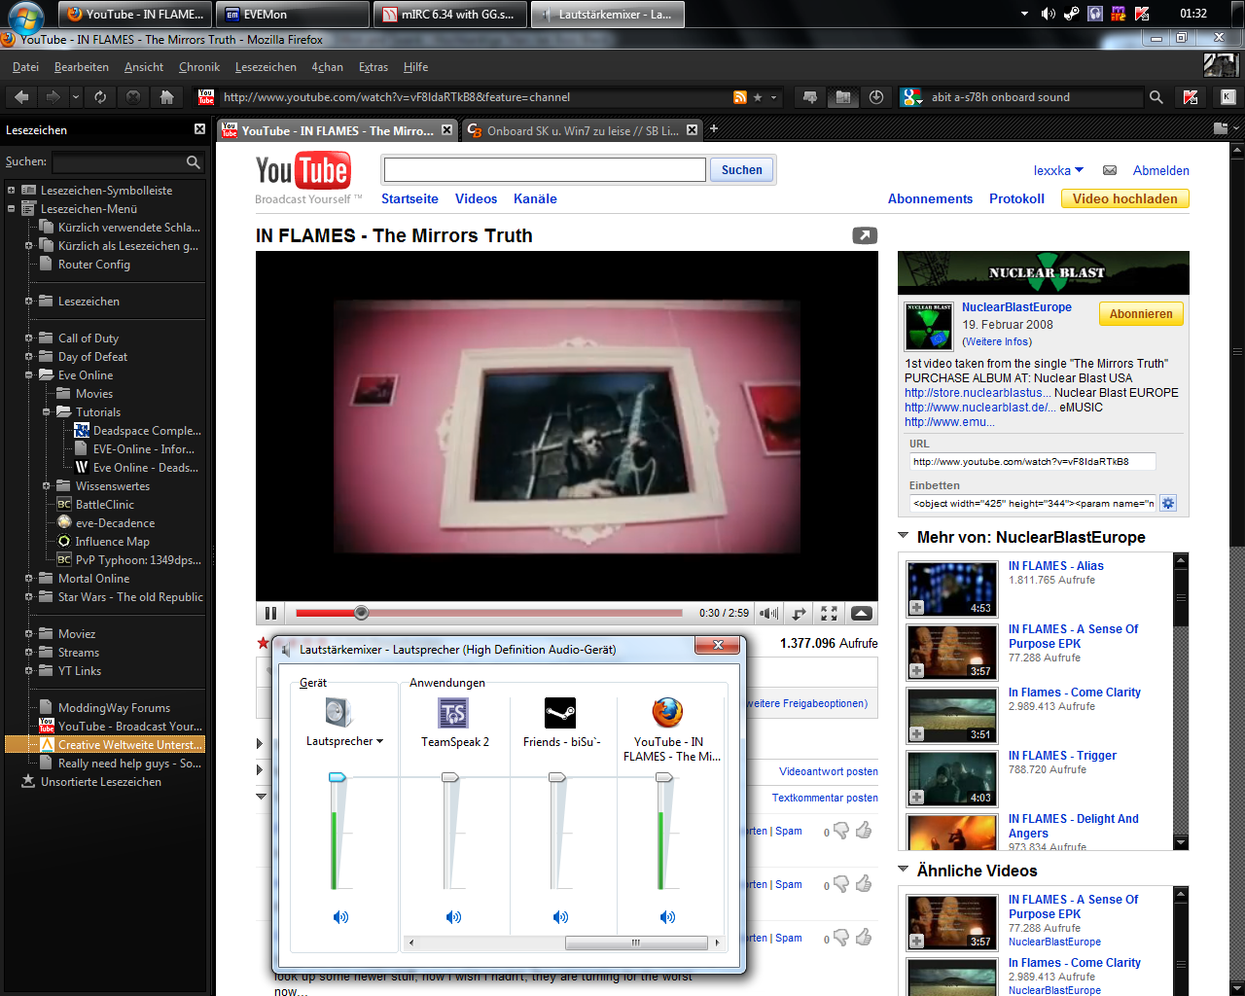Image resolution: width=1245 pixels, height=996 pixels.
Task: Collapse the Lesezeichen-Menü folder
Action: click(x=11, y=209)
